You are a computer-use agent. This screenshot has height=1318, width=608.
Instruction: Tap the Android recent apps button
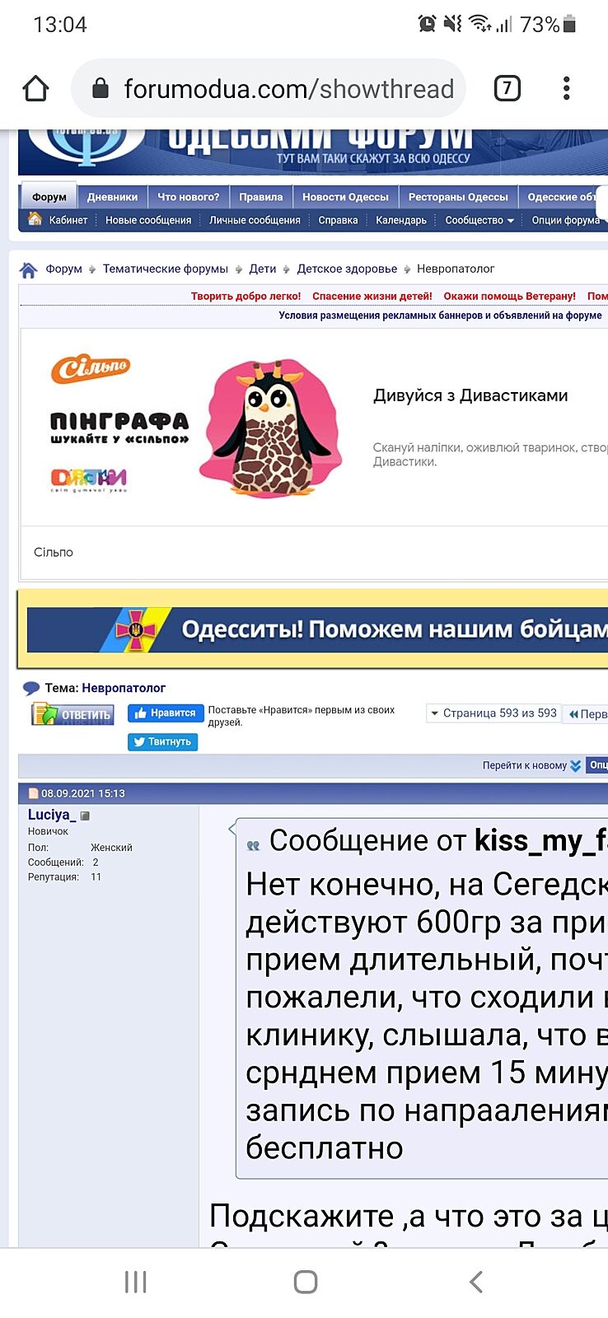[x=135, y=1282]
